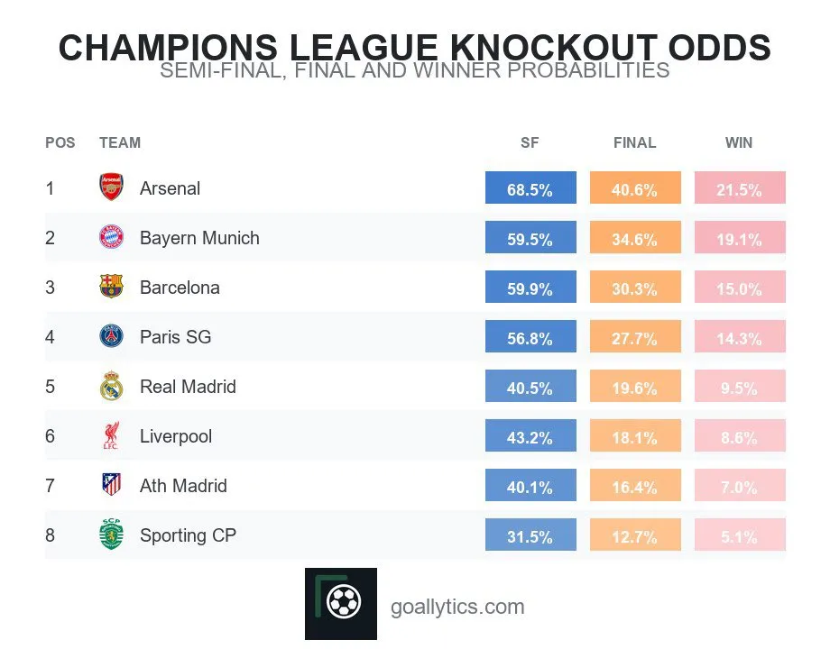Sort by the FINAL column header
Image resolution: width=830 pixels, height=649 pixels.
click(x=634, y=142)
